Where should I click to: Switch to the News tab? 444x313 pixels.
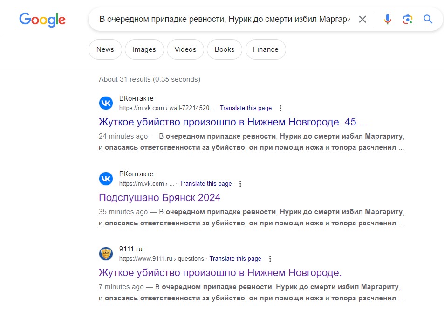pos(105,49)
